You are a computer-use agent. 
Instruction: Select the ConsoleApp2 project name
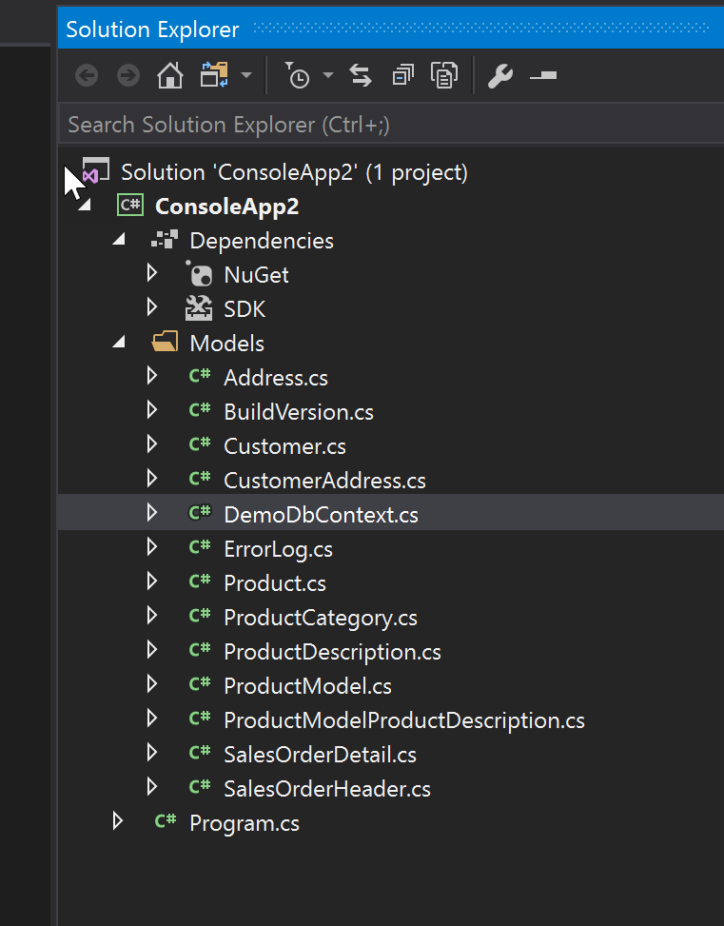point(226,207)
